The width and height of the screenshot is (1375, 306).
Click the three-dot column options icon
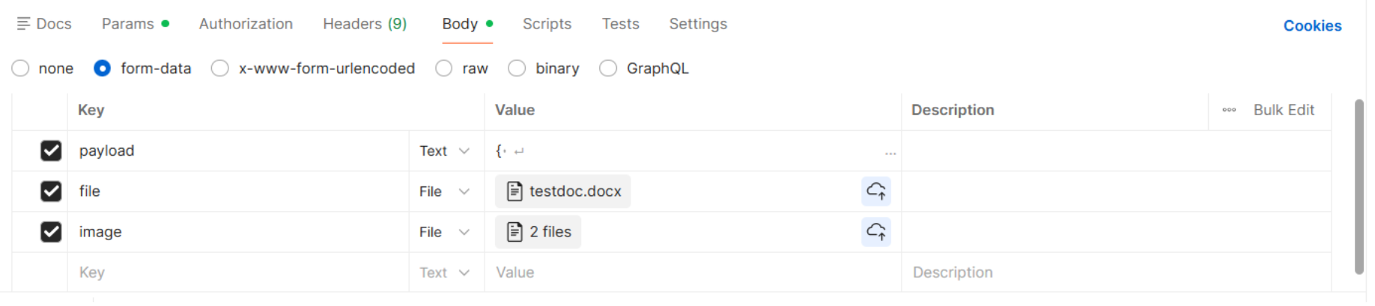(x=1229, y=110)
